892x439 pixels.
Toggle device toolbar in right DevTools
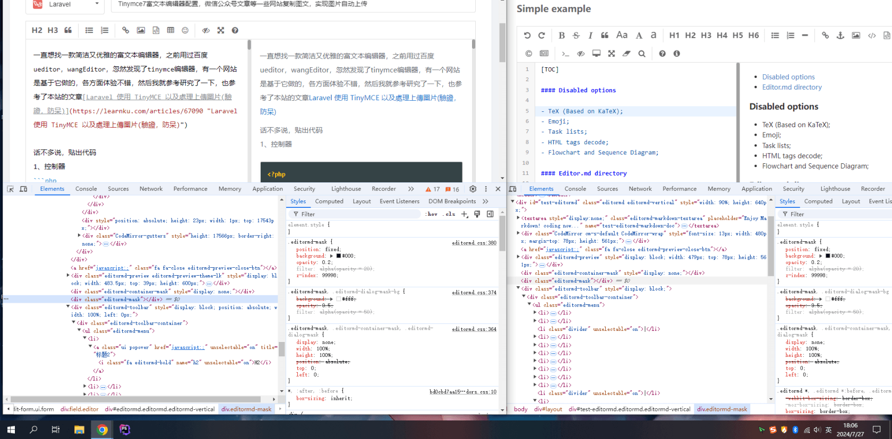(x=513, y=189)
